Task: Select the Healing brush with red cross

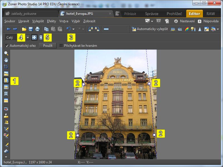Action: pos(6,136)
